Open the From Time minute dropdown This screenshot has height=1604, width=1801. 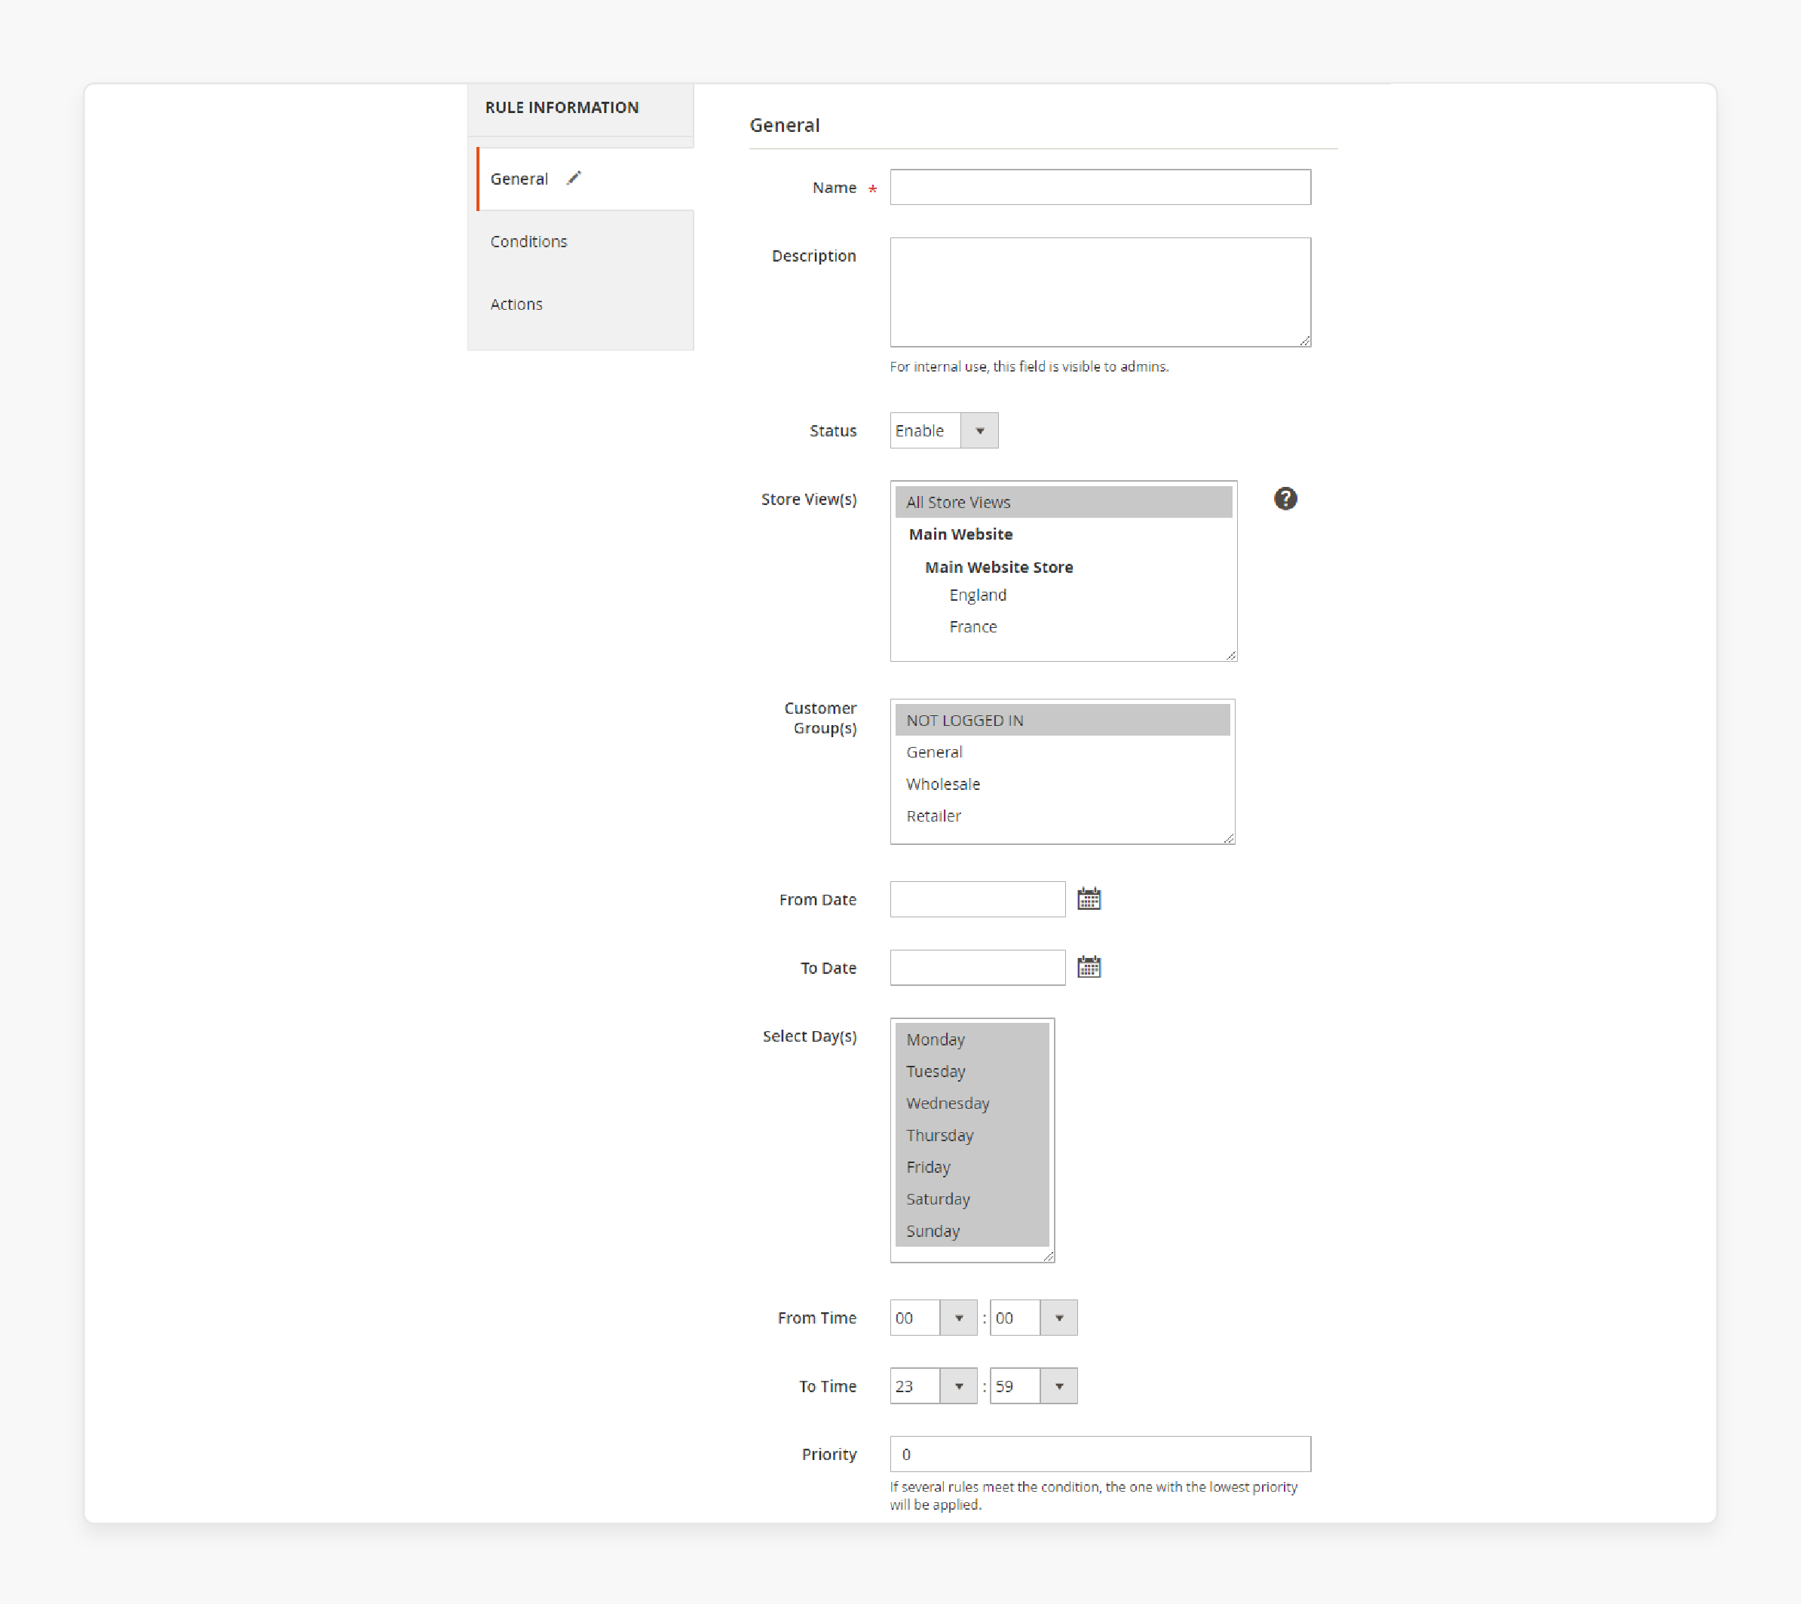[x=1033, y=1318]
